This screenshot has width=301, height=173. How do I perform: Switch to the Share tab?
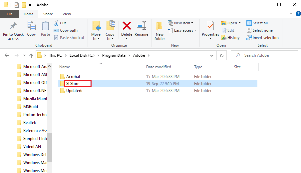48,14
